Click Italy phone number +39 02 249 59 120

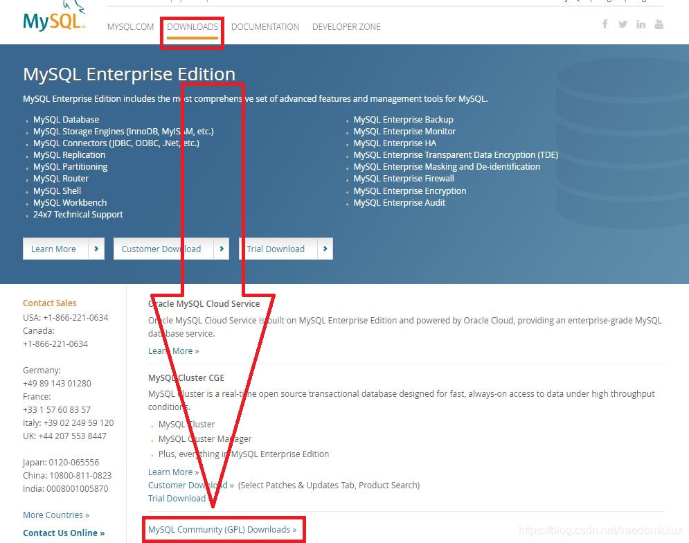(x=79, y=423)
